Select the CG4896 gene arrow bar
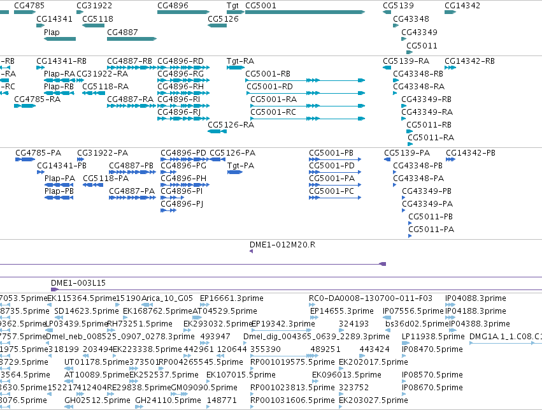542x410 pixels. (x=183, y=12)
